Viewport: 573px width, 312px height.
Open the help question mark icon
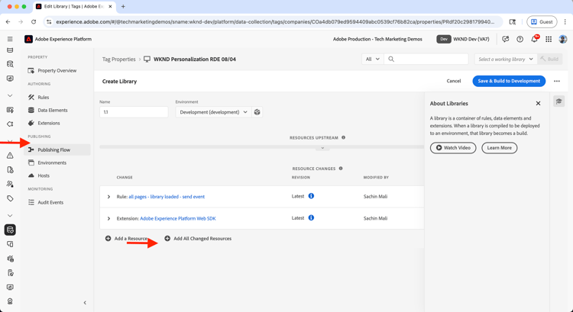pyautogui.click(x=520, y=39)
